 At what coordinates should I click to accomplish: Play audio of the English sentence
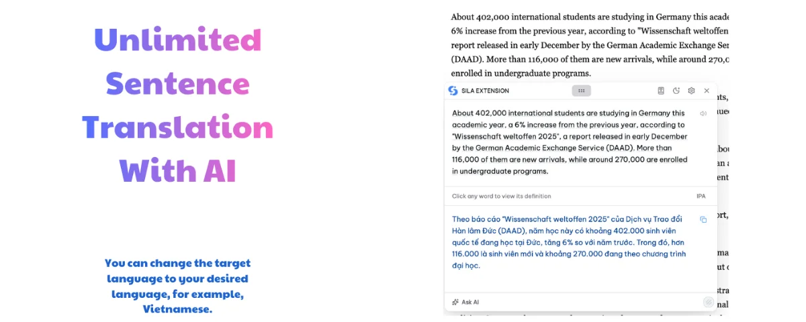pos(703,113)
